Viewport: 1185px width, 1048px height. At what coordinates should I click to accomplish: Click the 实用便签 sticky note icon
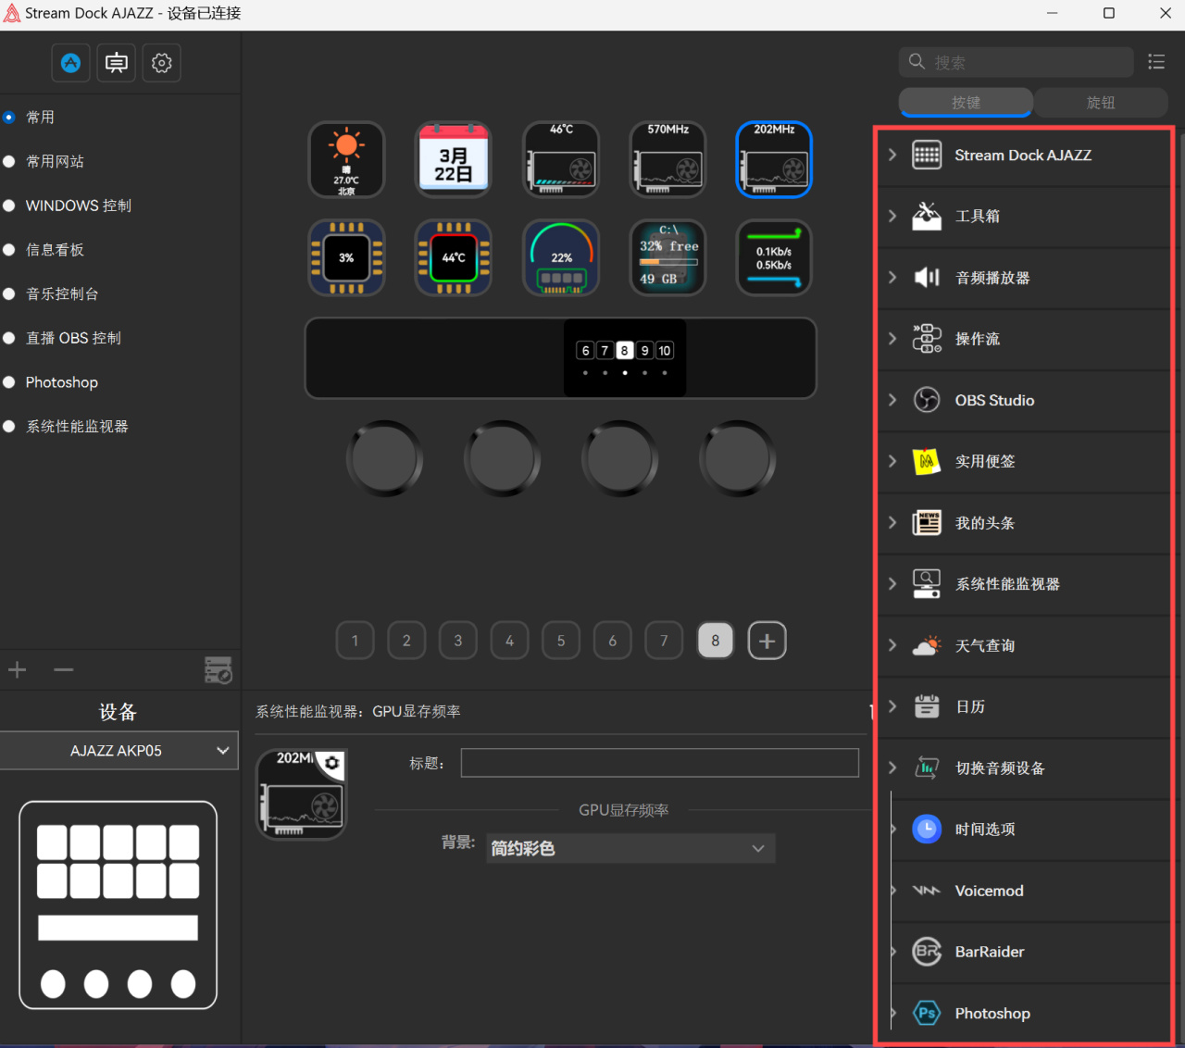point(927,461)
